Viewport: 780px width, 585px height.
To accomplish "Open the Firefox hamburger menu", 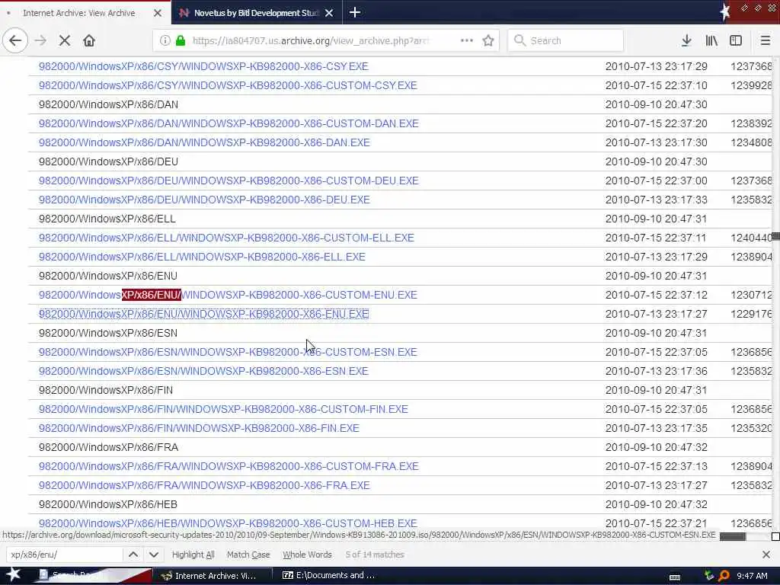I will pos(766,40).
